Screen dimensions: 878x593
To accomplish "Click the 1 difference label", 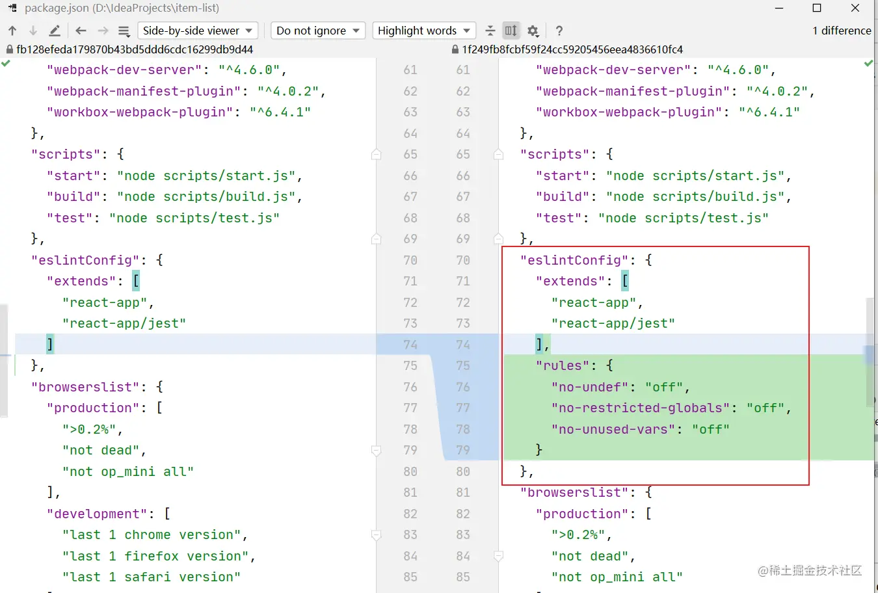I will pyautogui.click(x=842, y=31).
